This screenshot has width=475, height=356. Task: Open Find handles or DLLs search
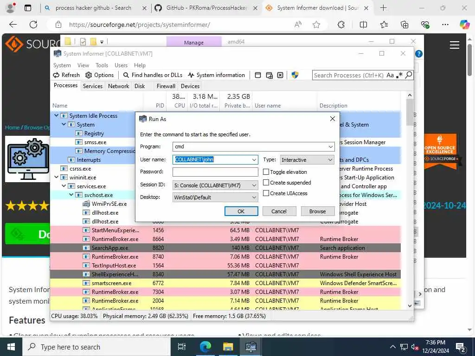(x=153, y=75)
